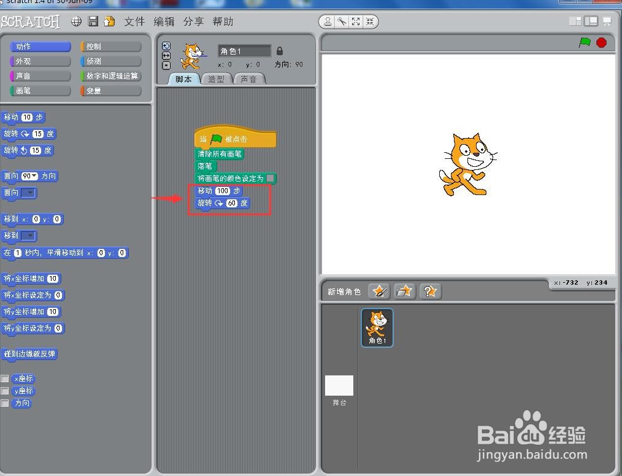Open a sprite from file icon

pos(404,291)
